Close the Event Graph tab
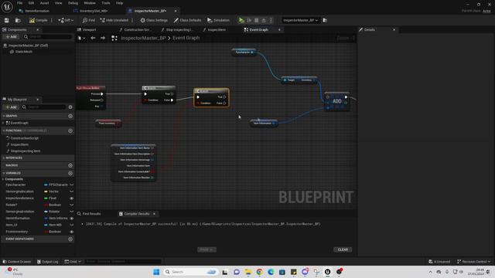The width and height of the screenshot is (495, 278). tap(279, 29)
